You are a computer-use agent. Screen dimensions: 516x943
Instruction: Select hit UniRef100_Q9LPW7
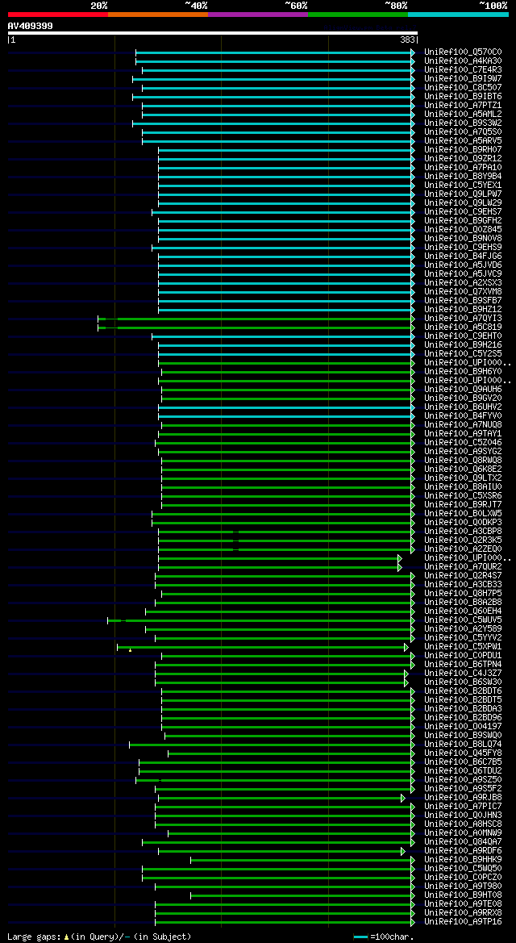click(463, 194)
